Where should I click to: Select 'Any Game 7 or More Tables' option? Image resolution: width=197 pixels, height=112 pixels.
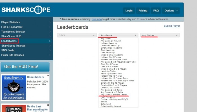114,95
